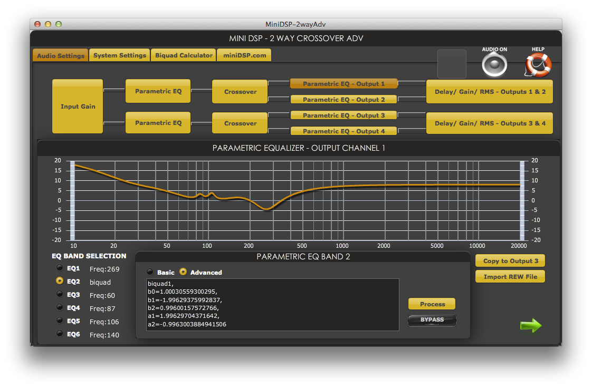
Task: Open Help via the lifebuoy icon
Action: tap(538, 64)
